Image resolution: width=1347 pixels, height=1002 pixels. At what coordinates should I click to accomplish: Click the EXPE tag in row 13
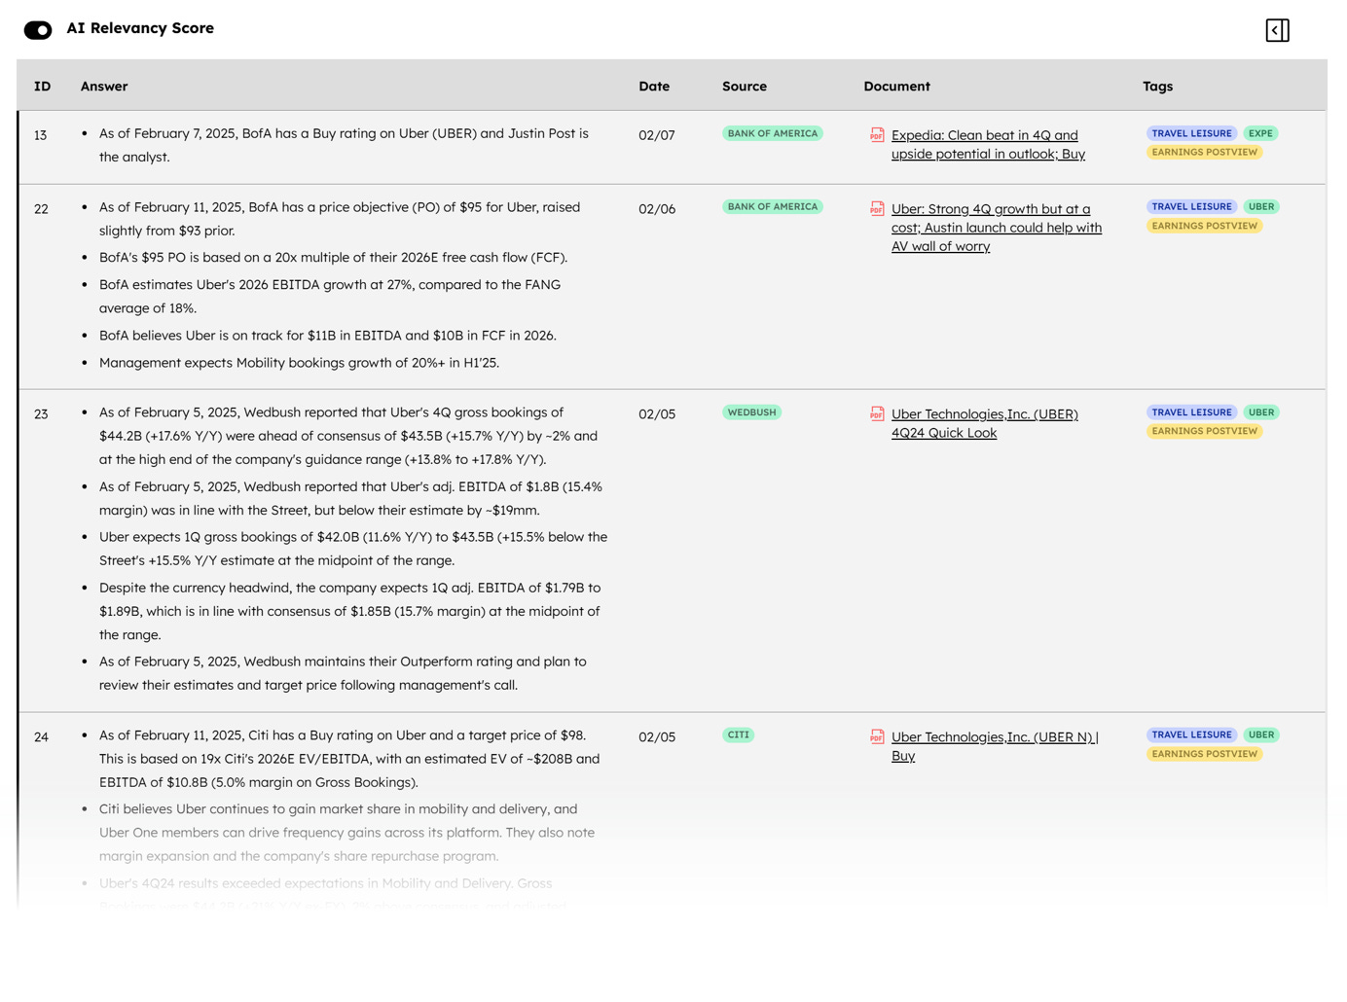(x=1260, y=133)
